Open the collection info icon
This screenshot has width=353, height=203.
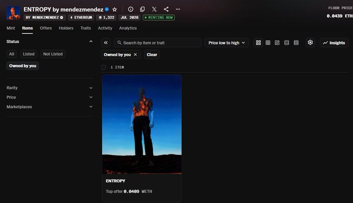[131, 9]
